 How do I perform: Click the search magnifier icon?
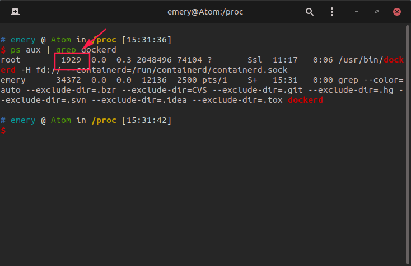click(310, 11)
